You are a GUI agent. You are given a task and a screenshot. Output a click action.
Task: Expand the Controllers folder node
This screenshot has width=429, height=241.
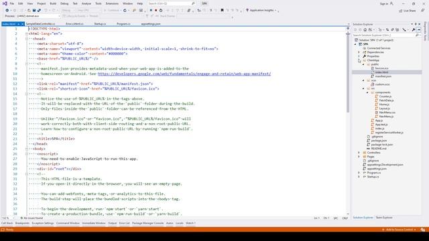[359, 153]
